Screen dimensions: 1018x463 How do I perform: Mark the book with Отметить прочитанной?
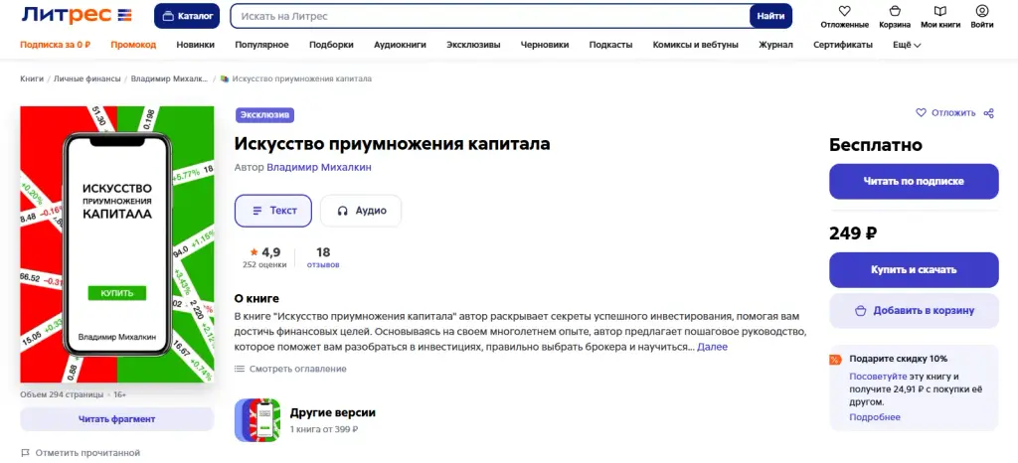coord(81,453)
